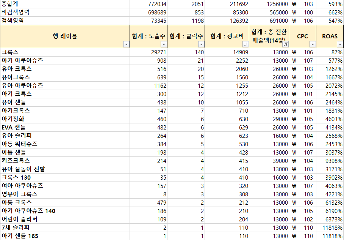Image resolution: width=344 pixels, height=240 pixels.
Task: Select the 아동 워터슈즈 row label
Action: pyautogui.click(x=20, y=144)
